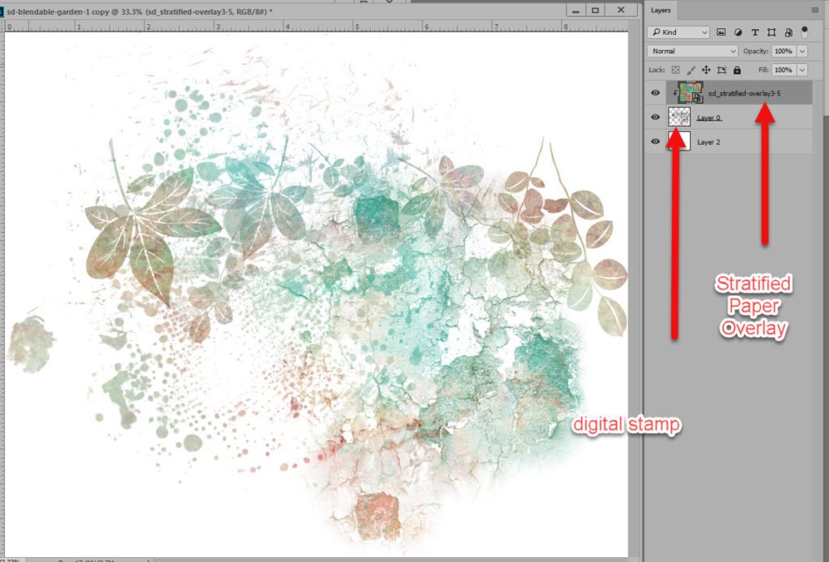The height and width of the screenshot is (562, 829).
Task: Select the filter for pixel layers icon
Action: 722,32
